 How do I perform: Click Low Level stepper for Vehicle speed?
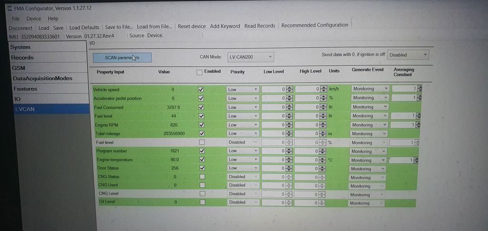point(290,90)
